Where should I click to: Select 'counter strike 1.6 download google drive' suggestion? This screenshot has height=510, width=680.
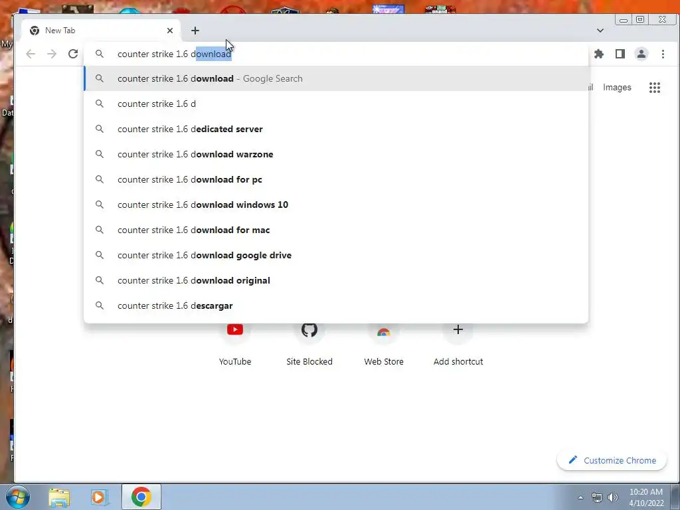[x=336, y=255]
